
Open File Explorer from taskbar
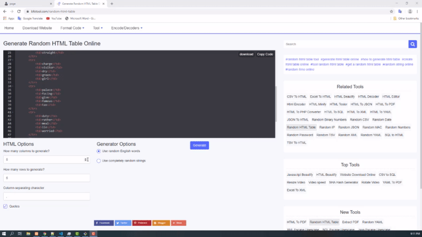pos(28,234)
